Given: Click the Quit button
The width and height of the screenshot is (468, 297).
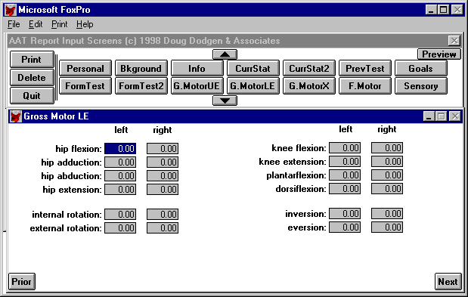Looking at the screenshot, I should pos(32,96).
